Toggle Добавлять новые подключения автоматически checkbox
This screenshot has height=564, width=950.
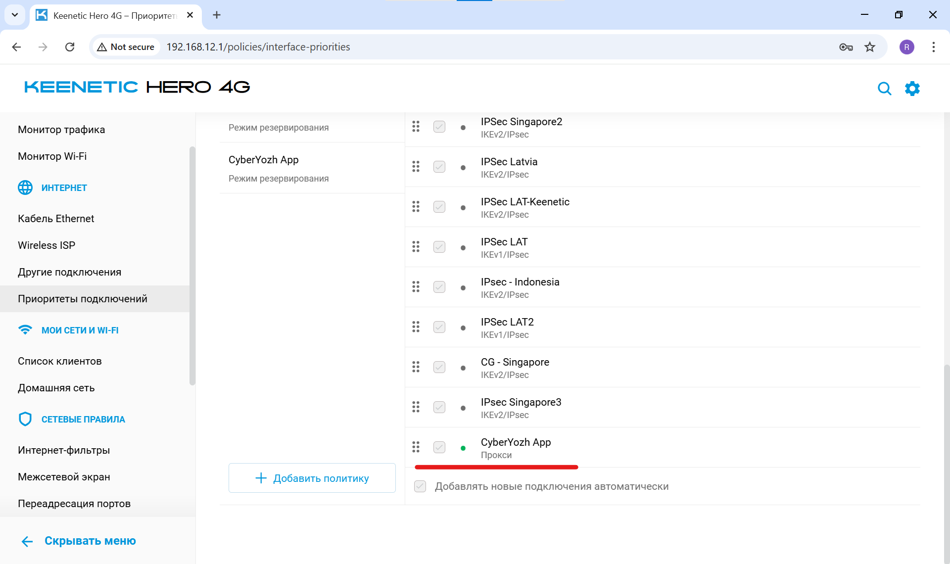click(420, 486)
